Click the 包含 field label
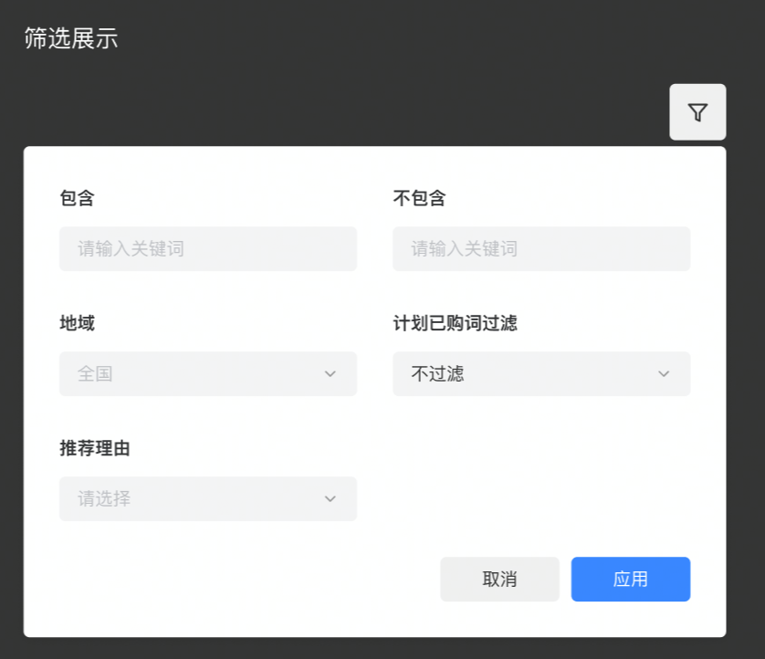Screen dimensions: 765x659 [77, 198]
